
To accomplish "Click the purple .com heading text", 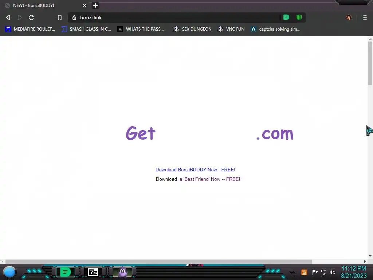I will click(x=275, y=134).
